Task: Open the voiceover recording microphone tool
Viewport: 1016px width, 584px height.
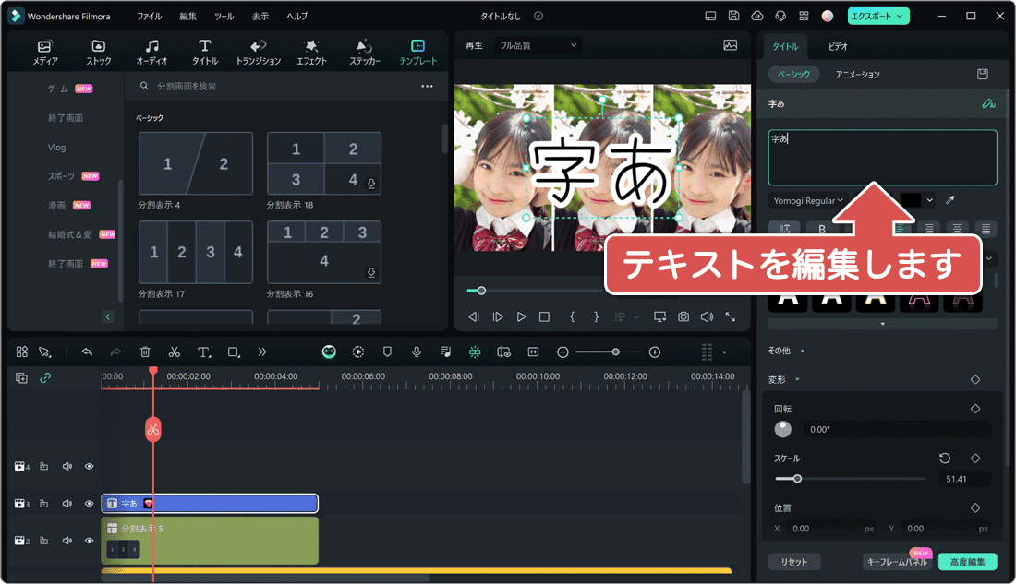Action: pos(415,352)
